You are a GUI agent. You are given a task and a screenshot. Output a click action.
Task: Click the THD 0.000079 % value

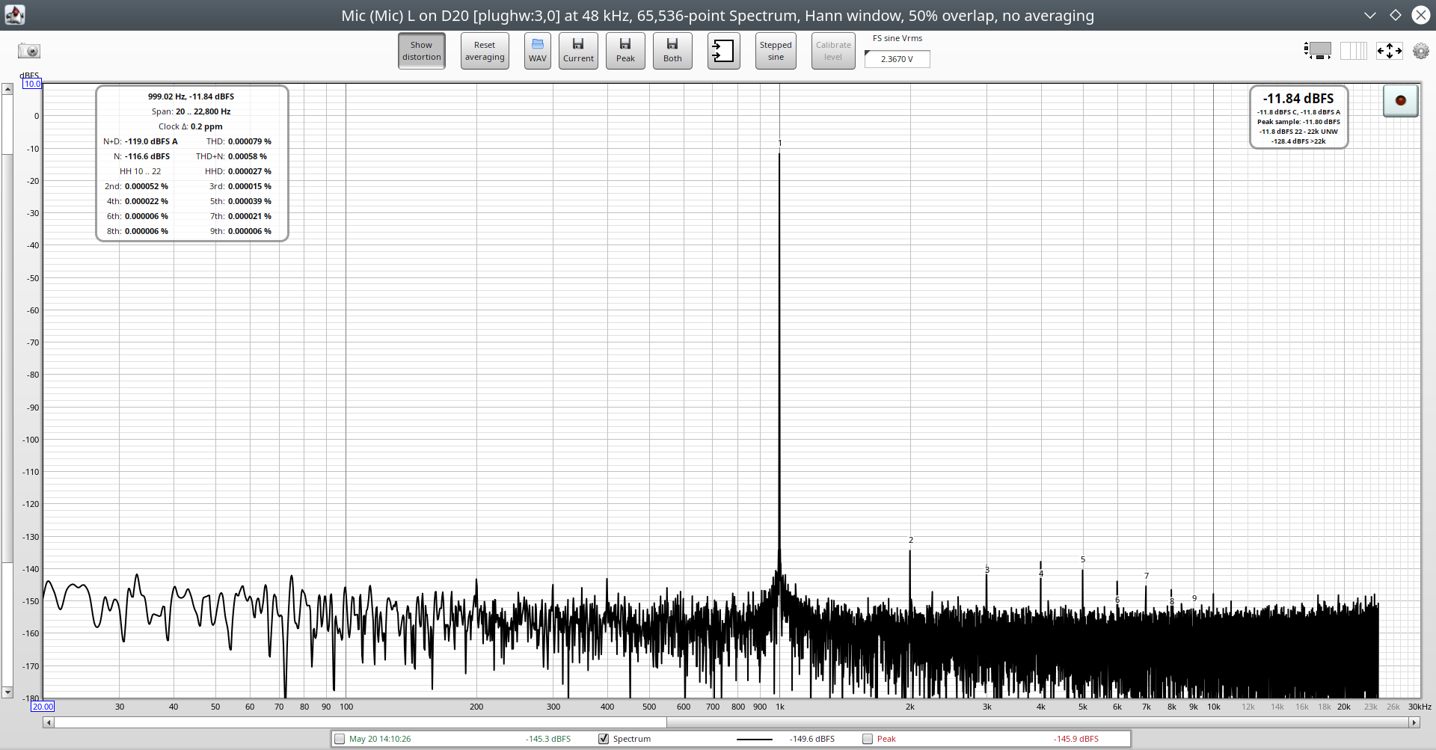(250, 141)
